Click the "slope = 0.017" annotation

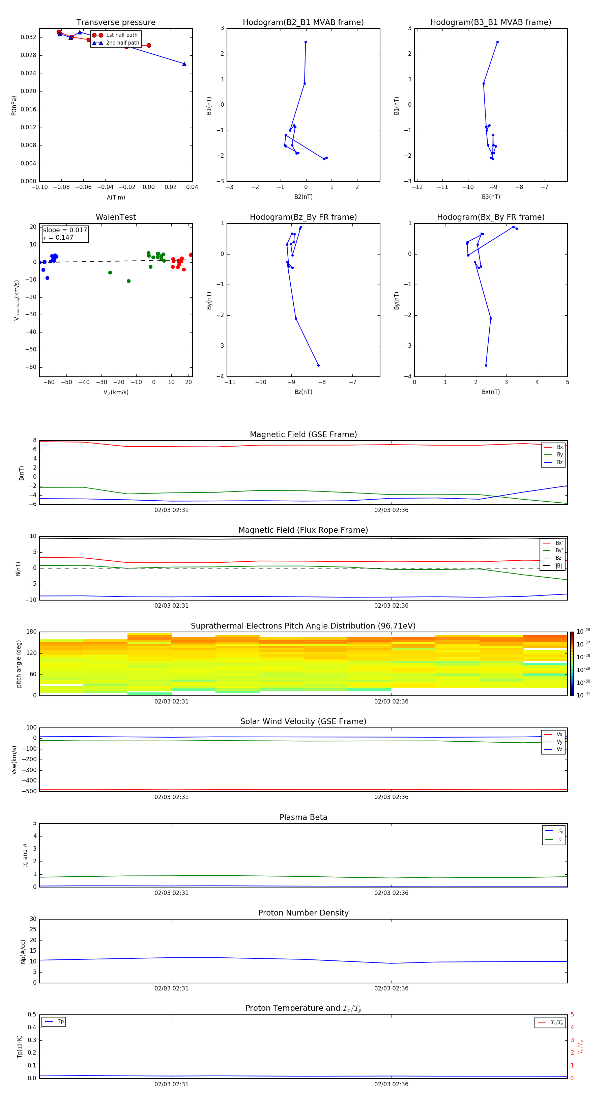click(65, 230)
